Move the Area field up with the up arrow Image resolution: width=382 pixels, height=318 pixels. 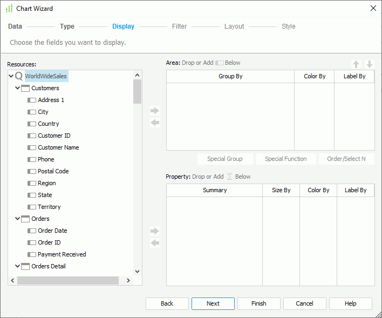pyautogui.click(x=356, y=64)
